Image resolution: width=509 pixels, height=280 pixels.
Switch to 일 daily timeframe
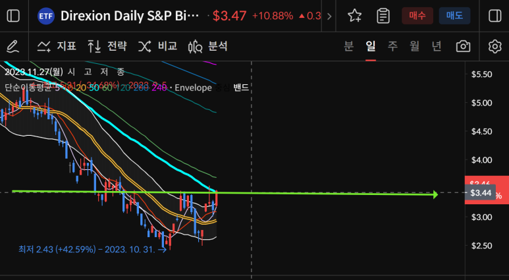(x=371, y=47)
